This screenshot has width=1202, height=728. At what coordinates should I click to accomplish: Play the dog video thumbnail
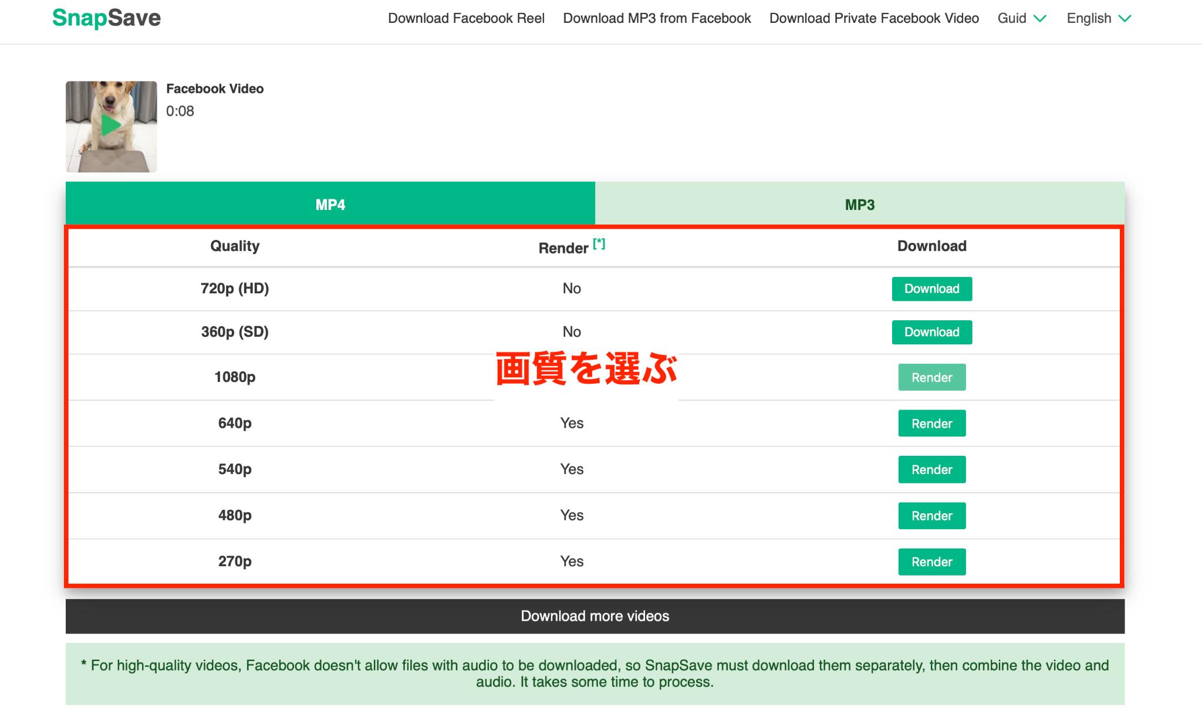tap(112, 127)
